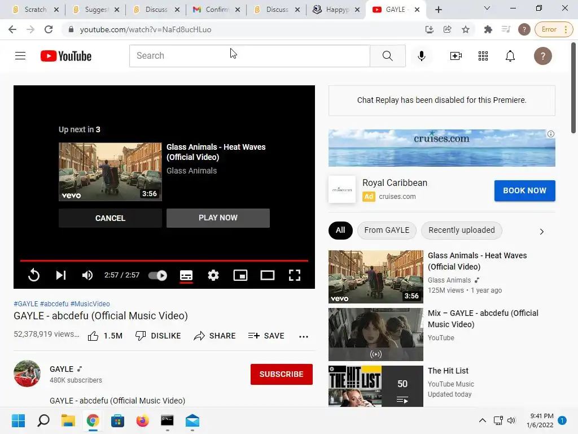Skip to next video in player
This screenshot has height=434, width=578.
coord(61,275)
